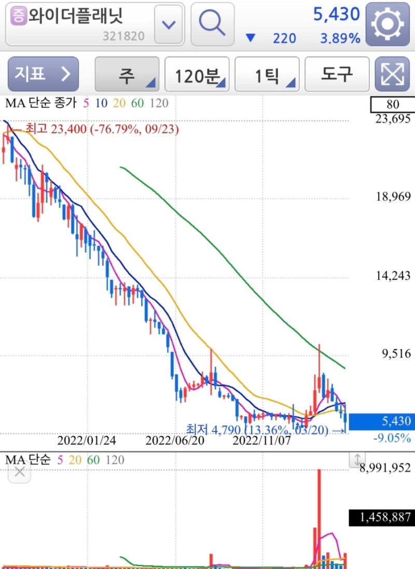The image size is (415, 569).
Task: Tap the 8,991,952 volume axis label
Action: (x=385, y=468)
